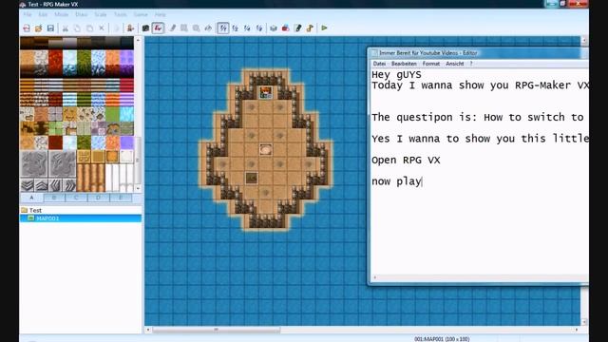Click the Delete X toolbar icon
Screen dimensions: 608x342
102,28
